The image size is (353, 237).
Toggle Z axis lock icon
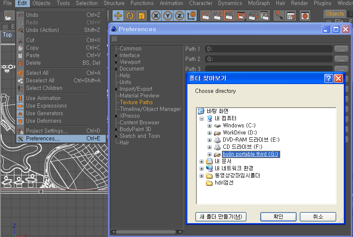179,16
